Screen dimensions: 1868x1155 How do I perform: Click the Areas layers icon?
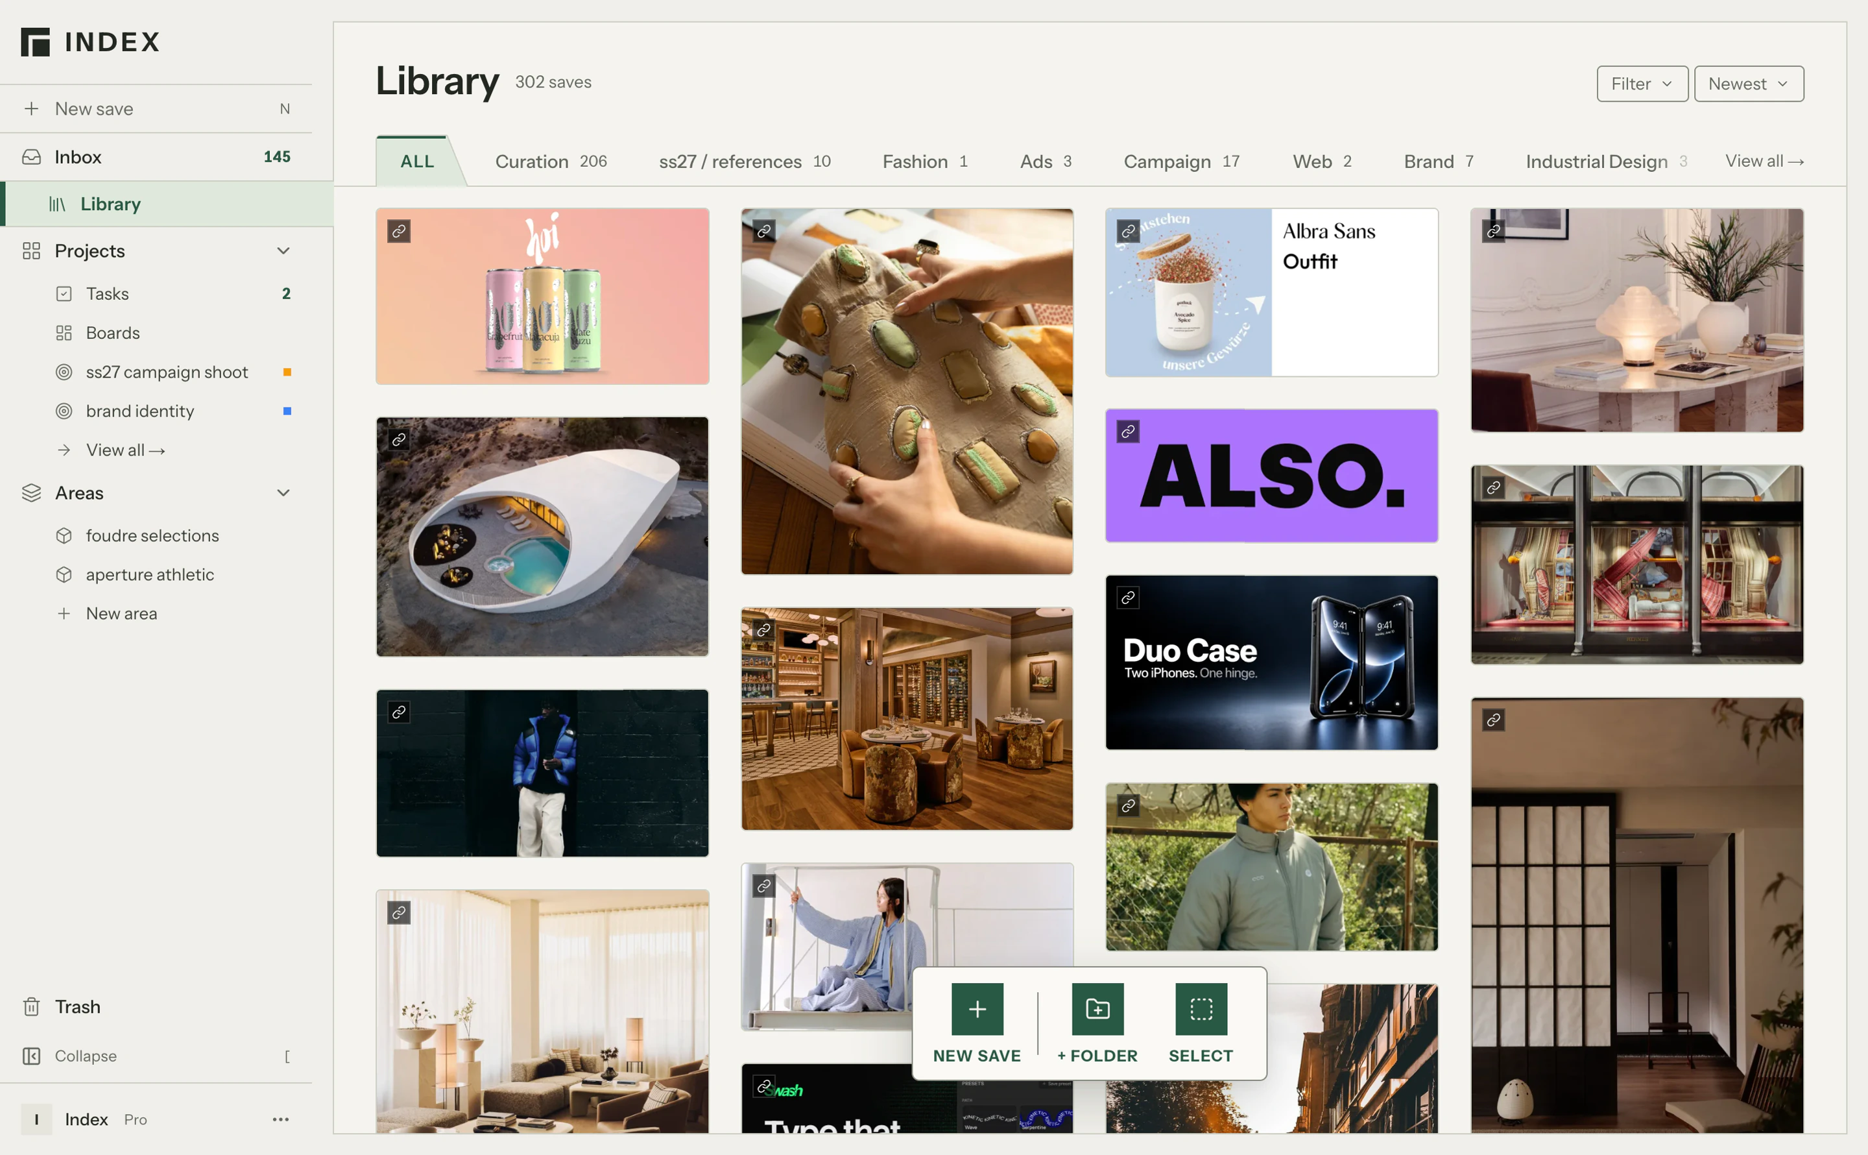31,492
